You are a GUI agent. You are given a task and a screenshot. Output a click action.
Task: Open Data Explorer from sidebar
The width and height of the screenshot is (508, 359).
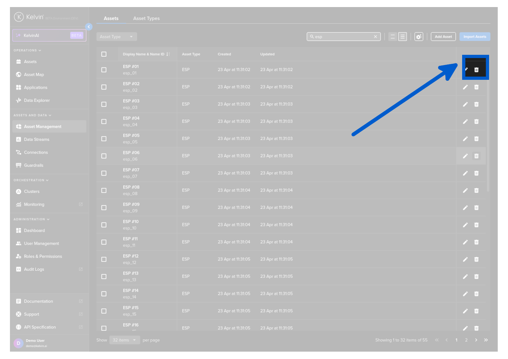coord(37,100)
